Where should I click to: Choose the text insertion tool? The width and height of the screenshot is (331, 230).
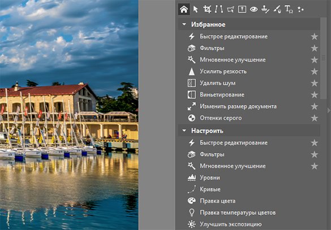[289, 10]
